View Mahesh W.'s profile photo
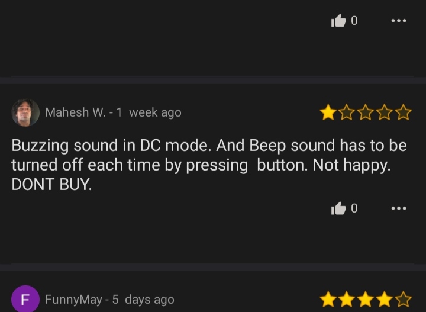 [x=25, y=112]
